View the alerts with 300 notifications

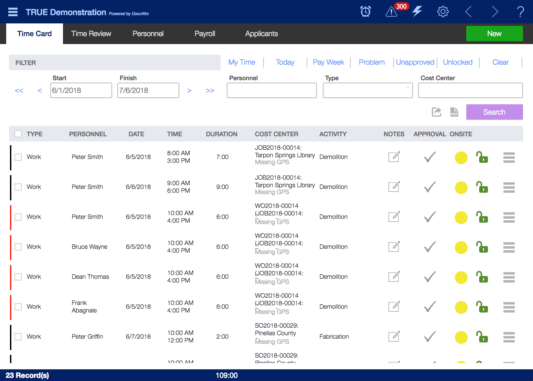click(391, 12)
